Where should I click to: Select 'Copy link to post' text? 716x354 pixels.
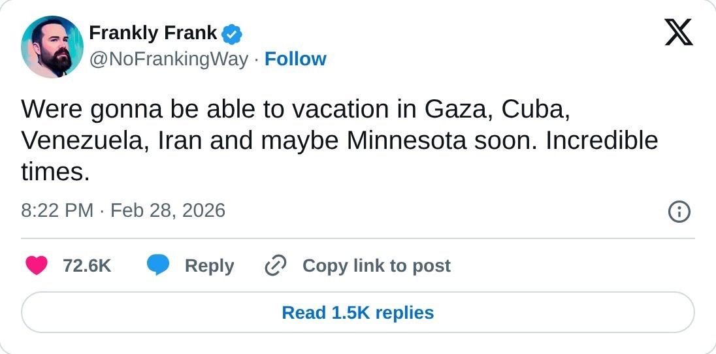pyautogui.click(x=376, y=266)
